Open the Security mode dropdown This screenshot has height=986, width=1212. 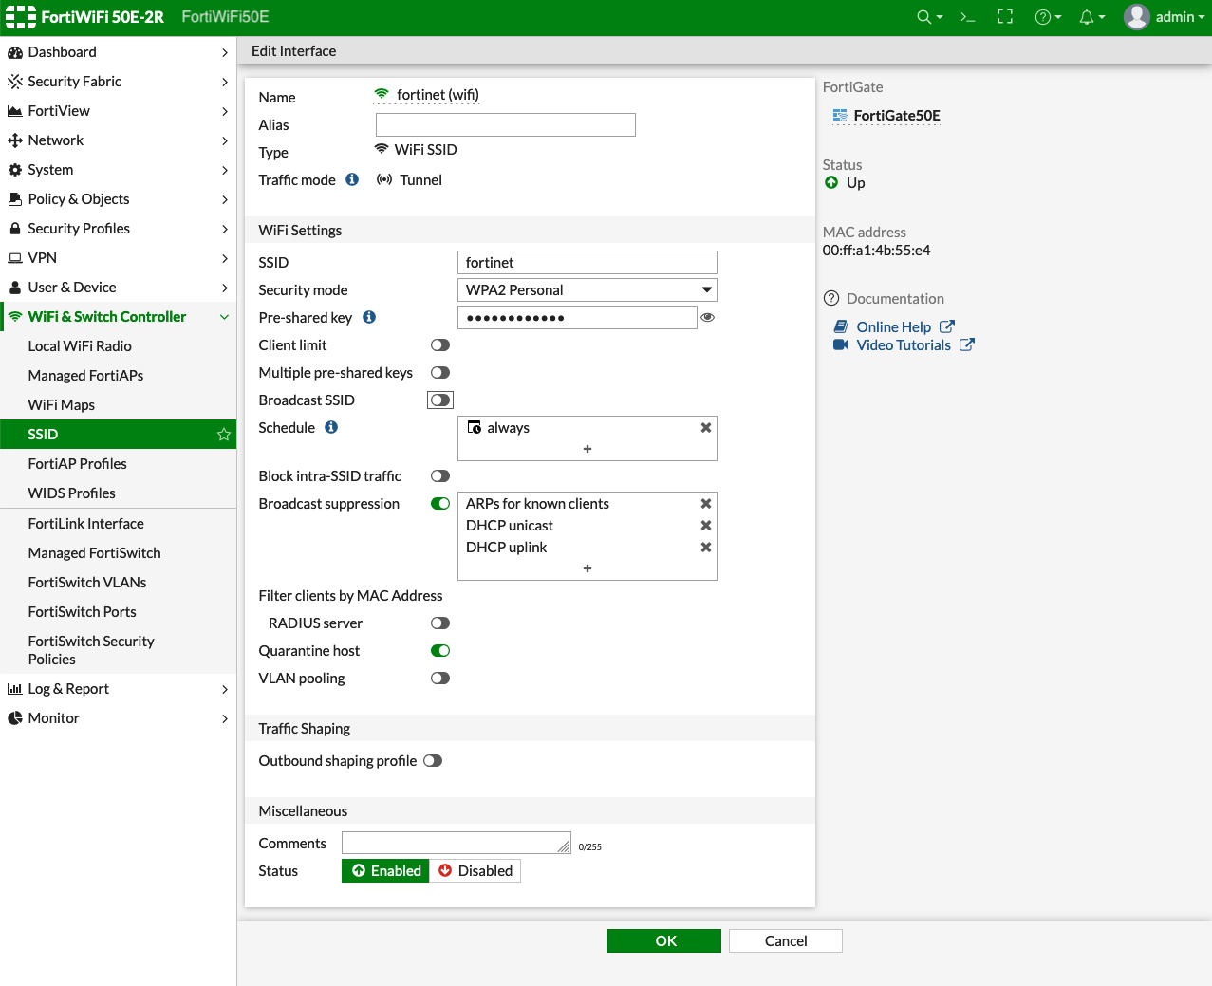pos(587,290)
